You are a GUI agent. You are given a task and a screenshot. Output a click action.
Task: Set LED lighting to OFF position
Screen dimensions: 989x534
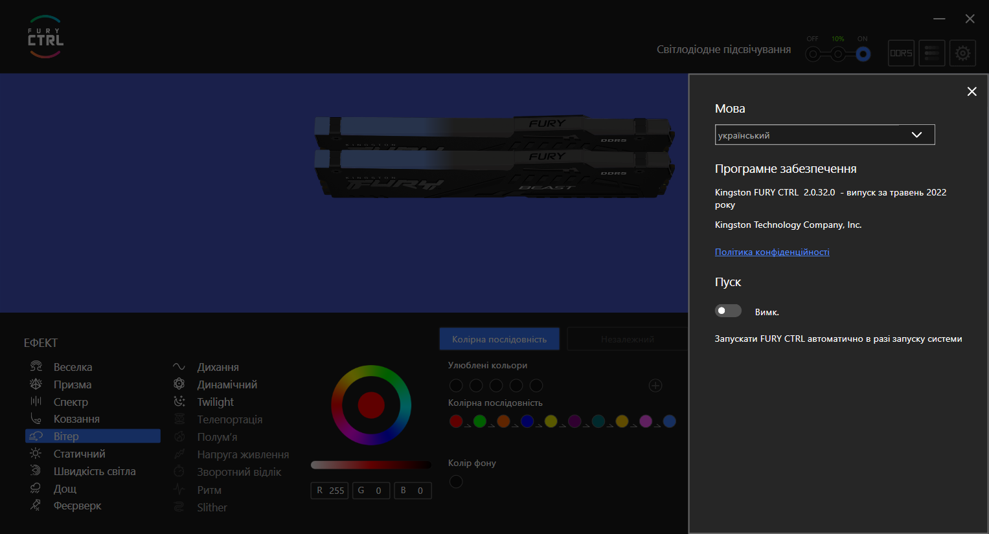coord(813,54)
